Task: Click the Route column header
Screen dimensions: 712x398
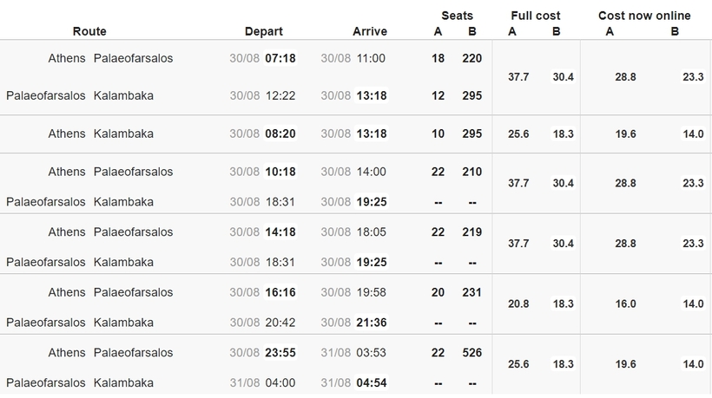Action: click(89, 31)
